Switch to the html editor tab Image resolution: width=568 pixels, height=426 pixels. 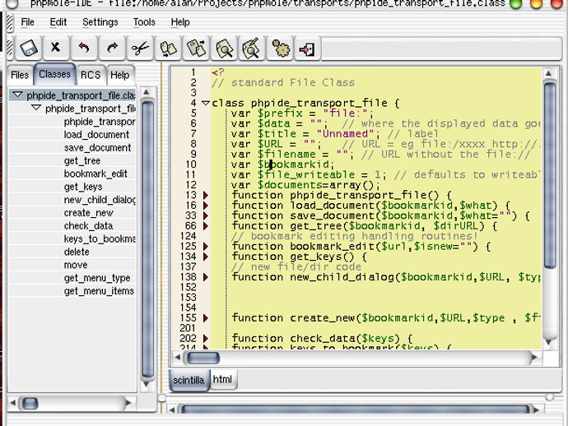point(222,379)
